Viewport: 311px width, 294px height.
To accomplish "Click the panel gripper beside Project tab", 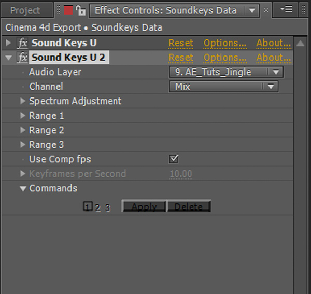I will click(x=59, y=10).
